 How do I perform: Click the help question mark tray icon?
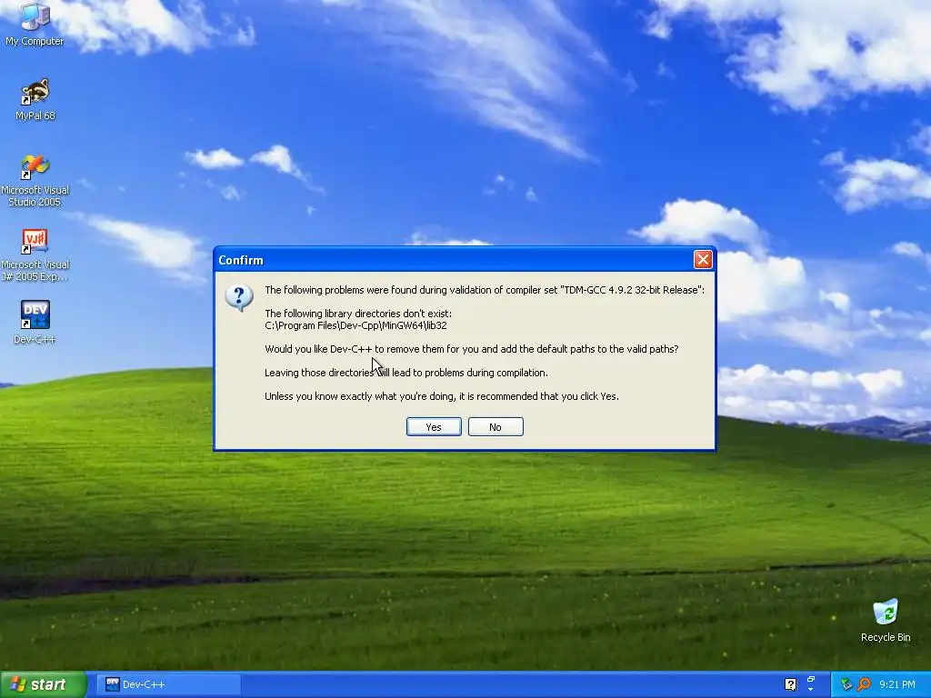coord(790,684)
